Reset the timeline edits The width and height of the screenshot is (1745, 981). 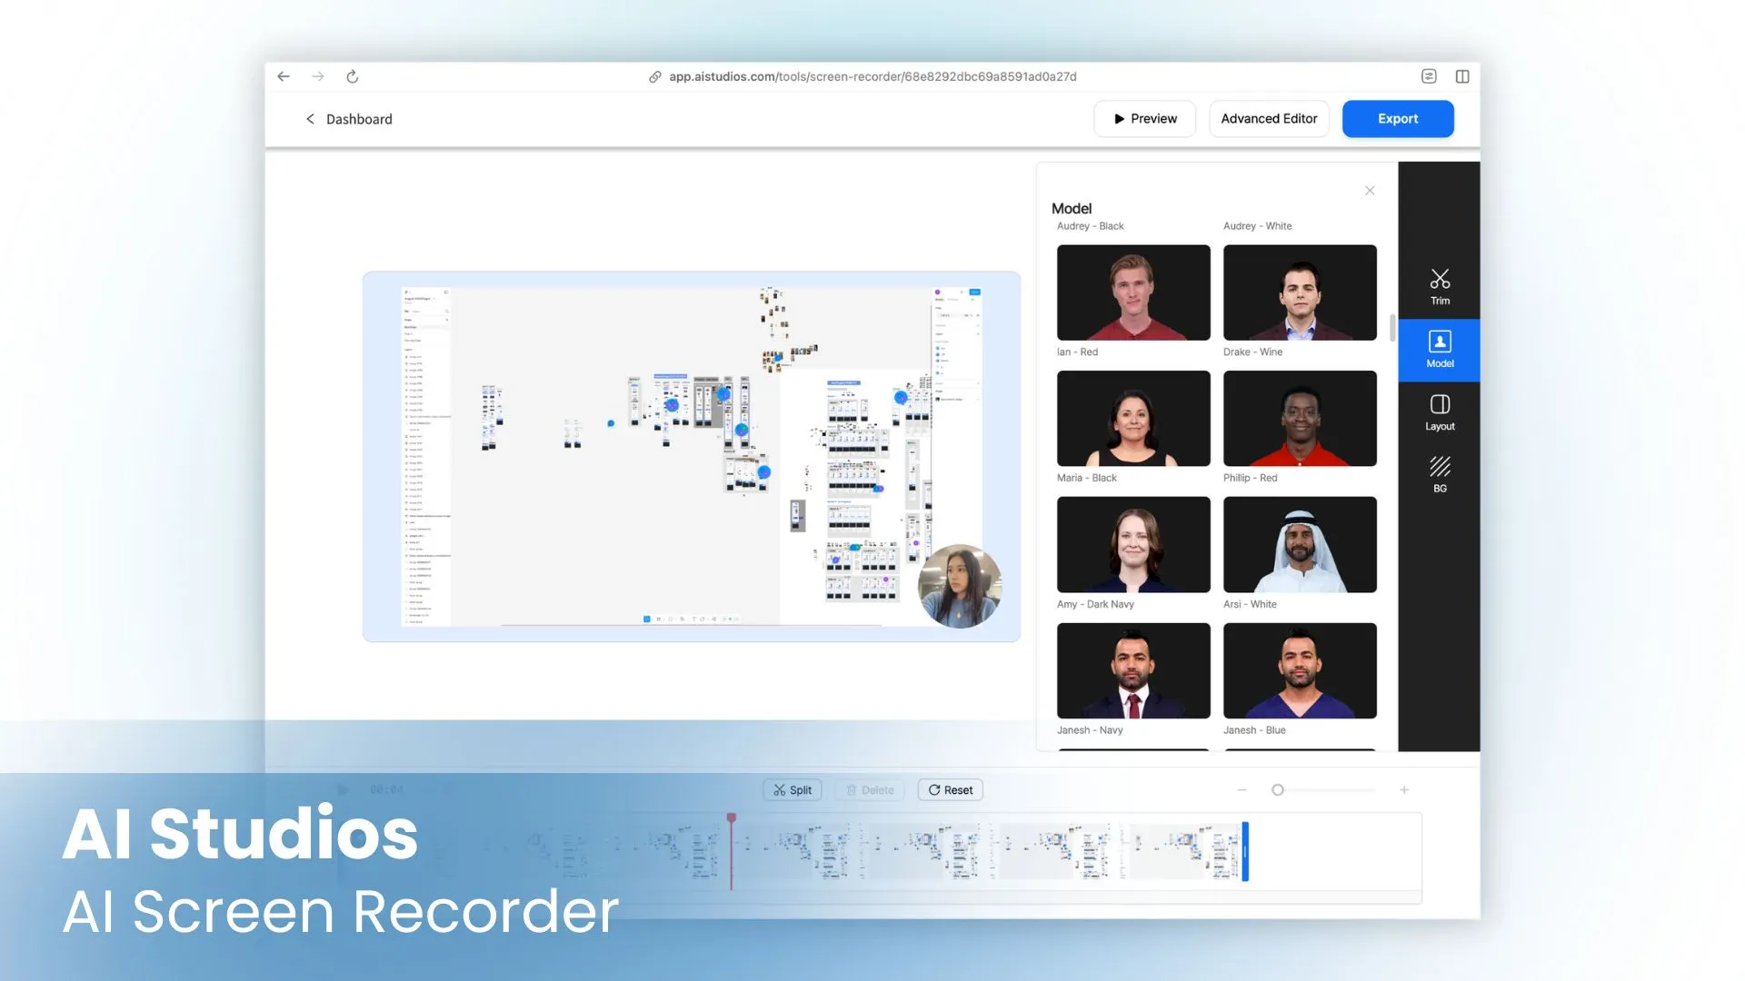click(951, 790)
